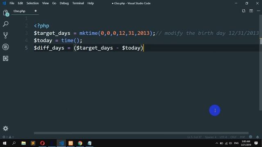The height and width of the screenshot is (147, 262).
Task: Open the Debug view in the activity bar
Action: [x=5, y=47]
